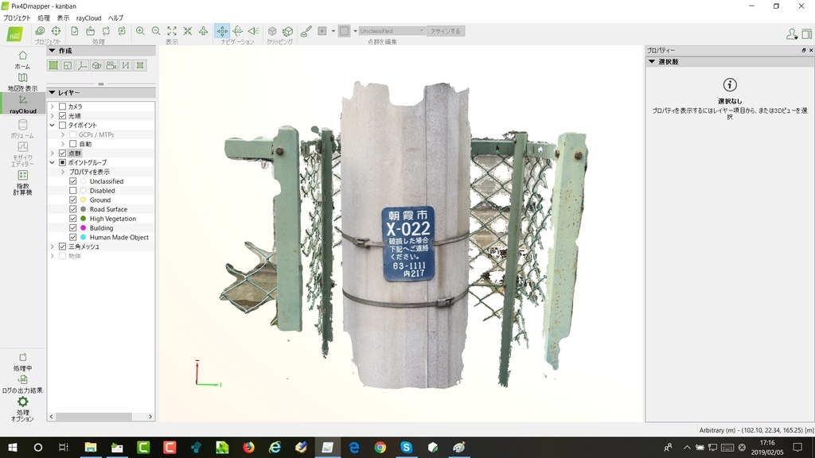Image resolution: width=815 pixels, height=458 pixels.
Task: Click the new processing area square icon
Action: pyautogui.click(x=53, y=65)
